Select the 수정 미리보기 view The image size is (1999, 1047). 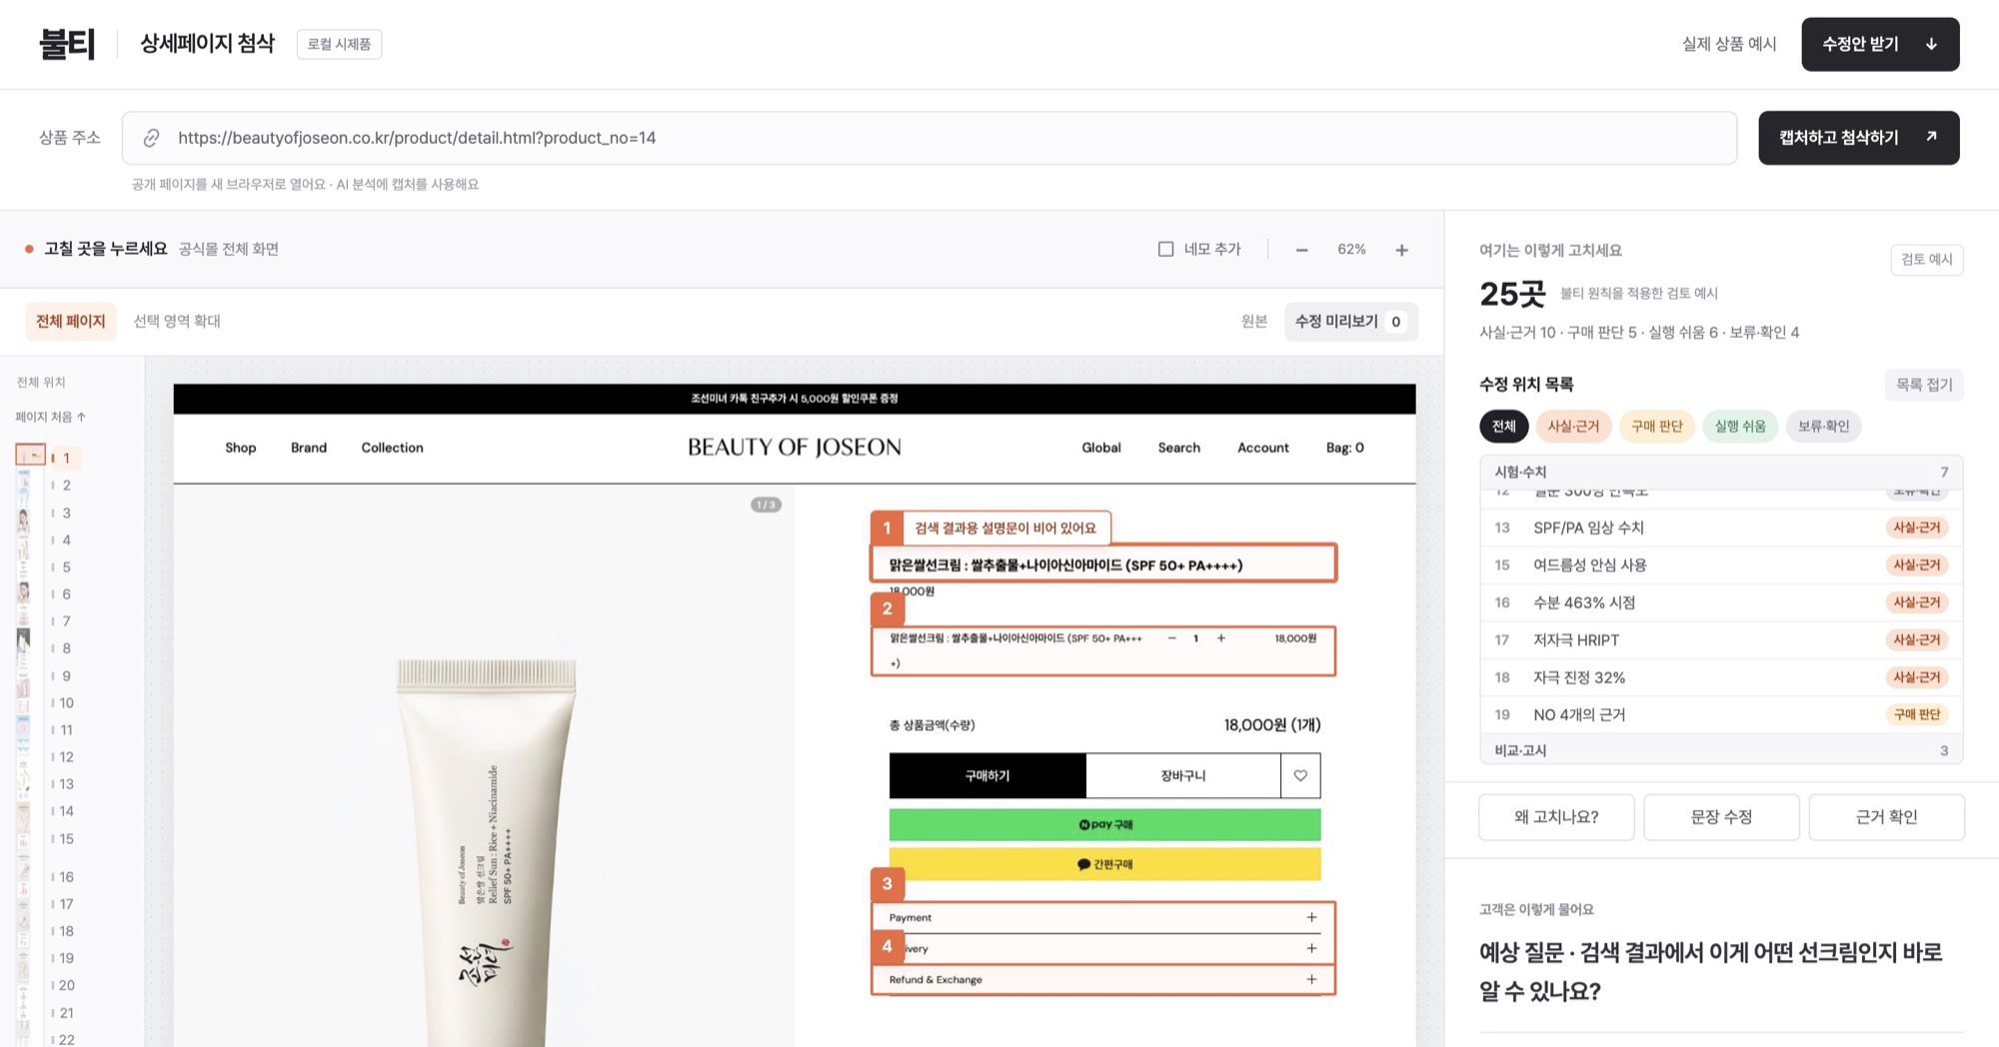[x=1350, y=321]
